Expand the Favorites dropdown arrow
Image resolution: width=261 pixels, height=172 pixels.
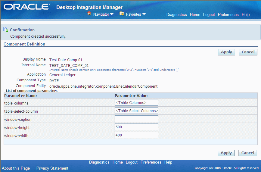(x=144, y=14)
